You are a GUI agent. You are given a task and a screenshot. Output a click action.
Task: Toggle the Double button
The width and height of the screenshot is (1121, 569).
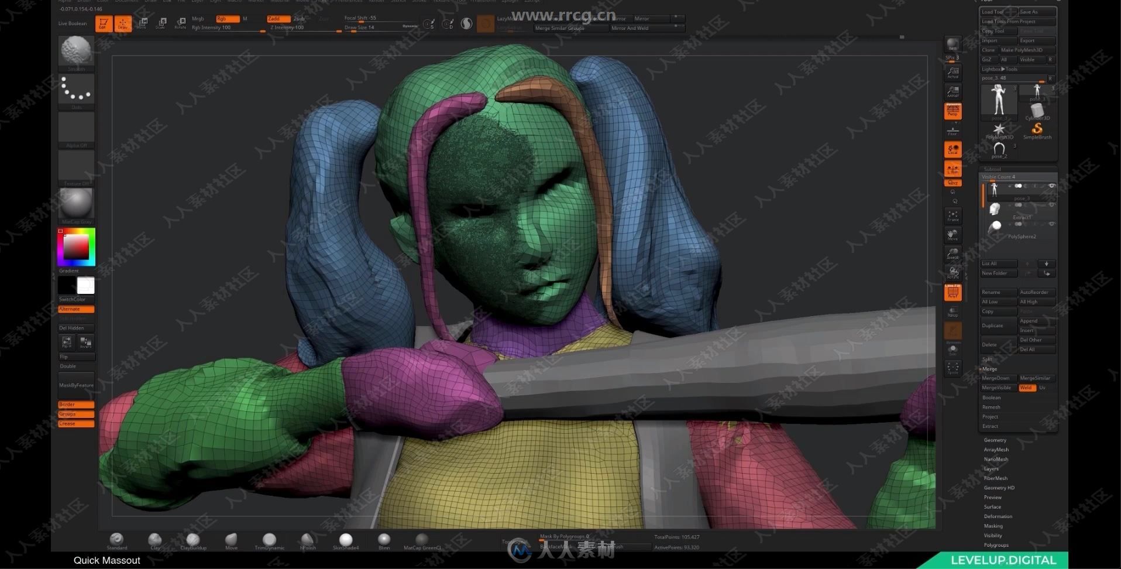click(x=76, y=366)
